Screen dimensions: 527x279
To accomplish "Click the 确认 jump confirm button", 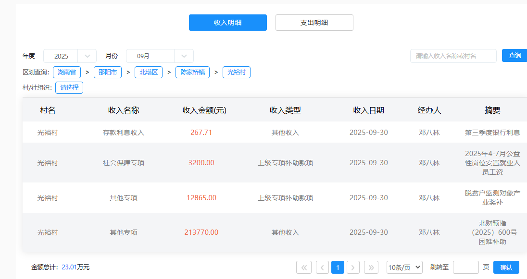I will click(x=506, y=267).
